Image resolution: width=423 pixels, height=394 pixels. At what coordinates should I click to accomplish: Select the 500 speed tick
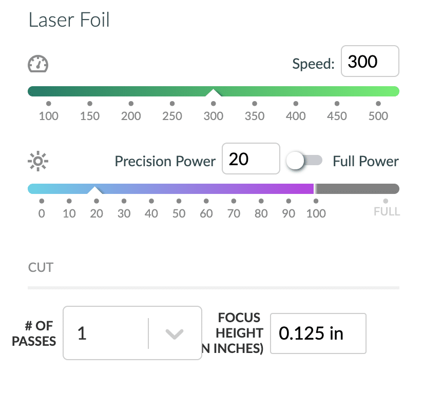378,104
